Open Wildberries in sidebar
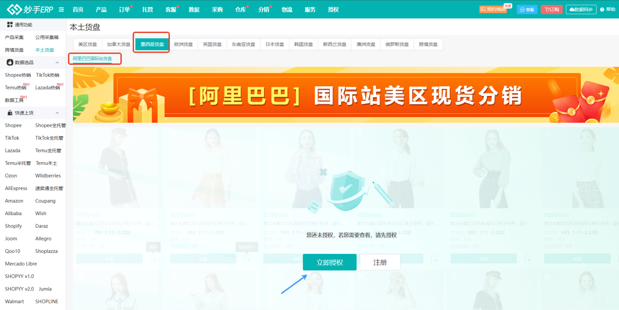This screenshot has height=310, width=619. click(x=48, y=176)
